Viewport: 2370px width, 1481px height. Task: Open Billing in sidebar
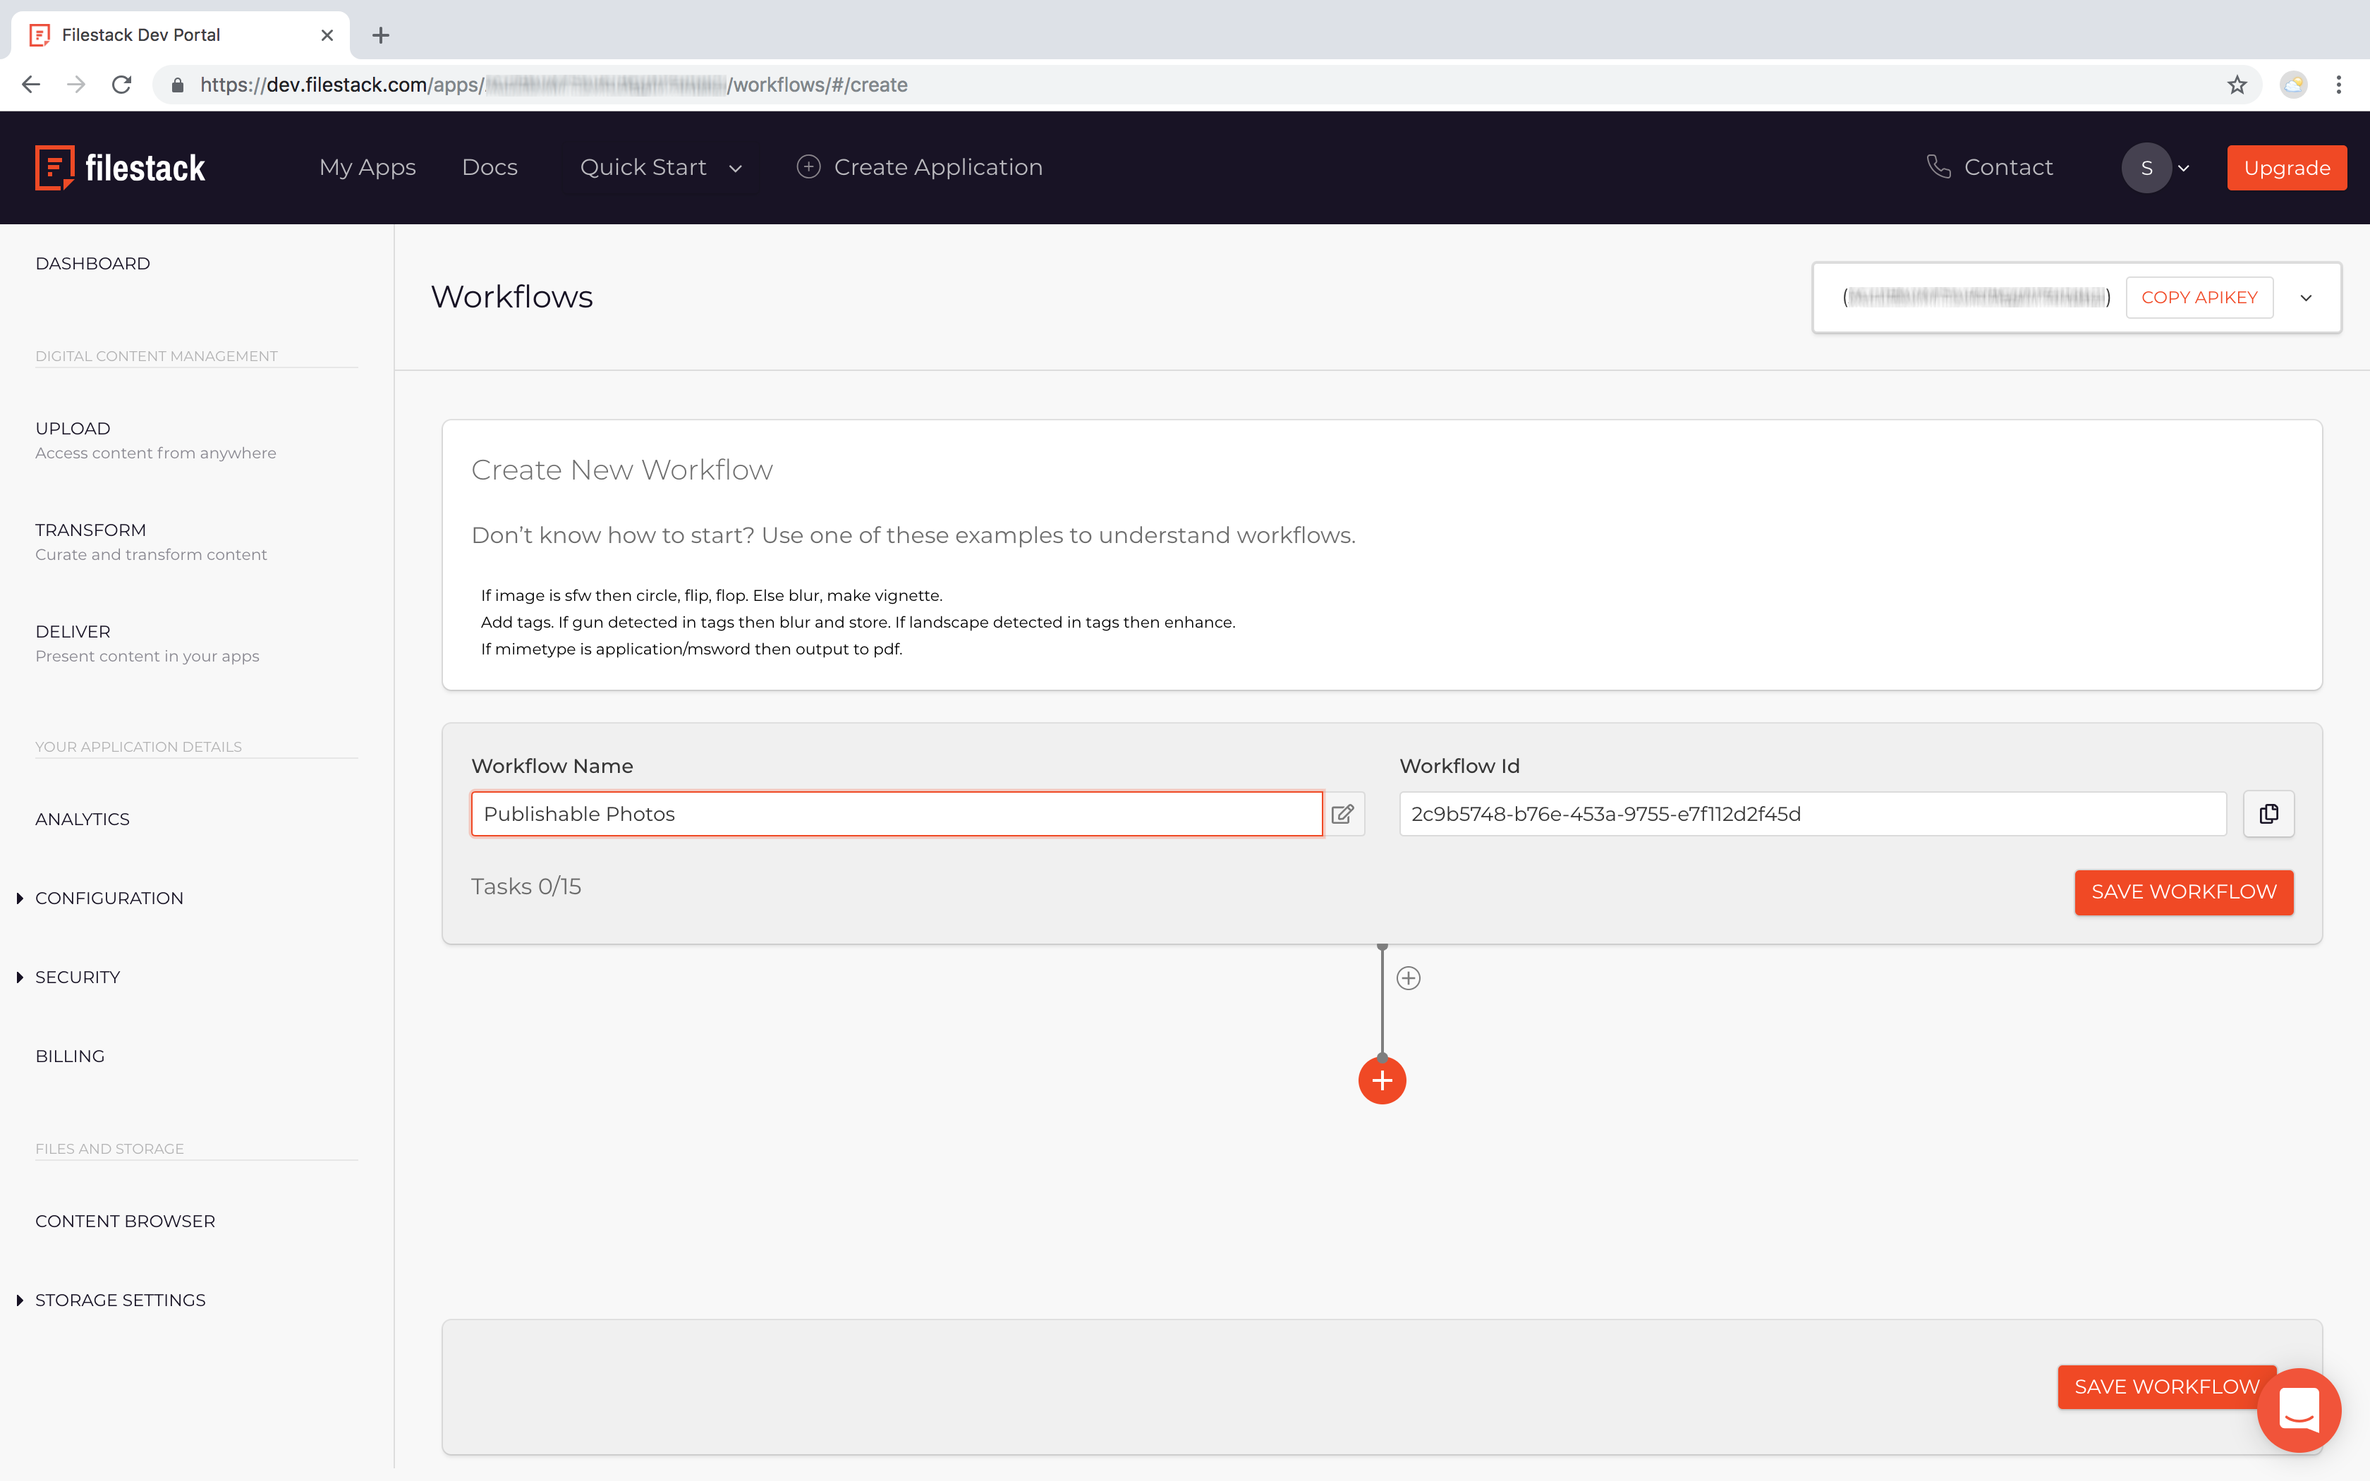coord(70,1056)
